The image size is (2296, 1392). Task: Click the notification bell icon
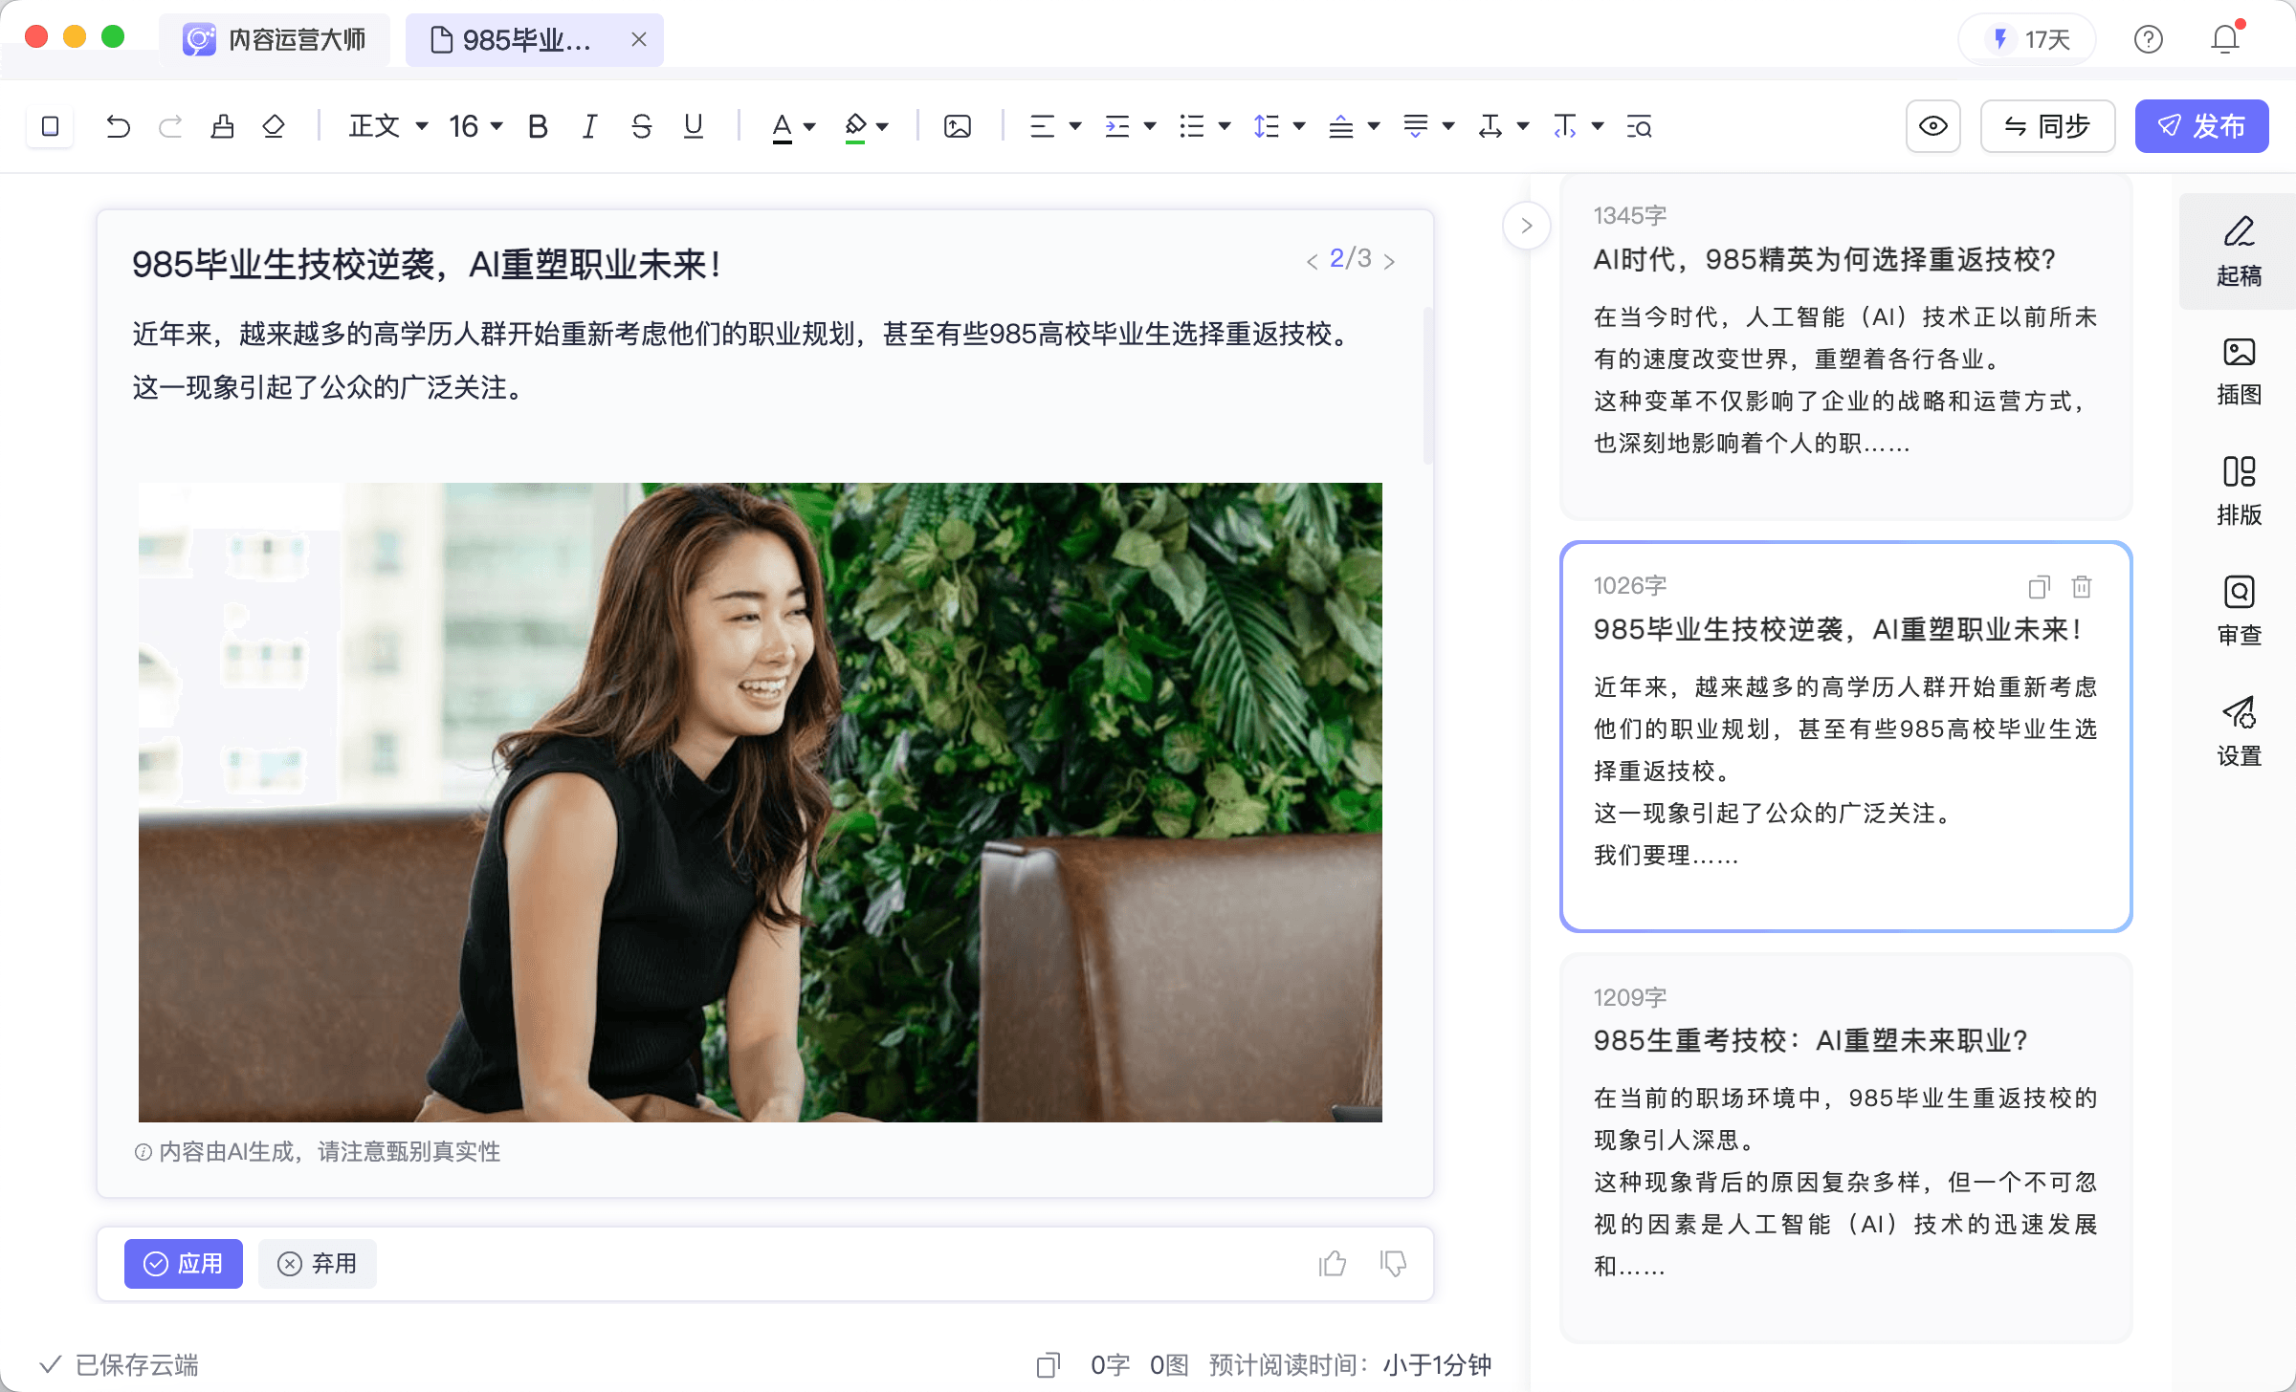(2225, 39)
